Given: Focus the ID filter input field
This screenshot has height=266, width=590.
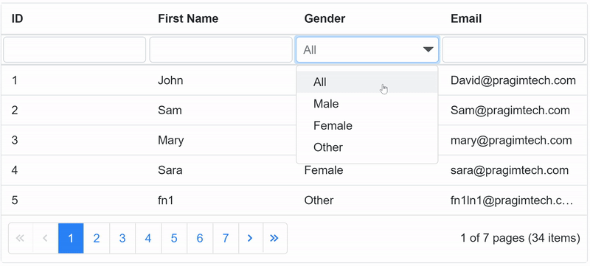Looking at the screenshot, I should (74, 49).
